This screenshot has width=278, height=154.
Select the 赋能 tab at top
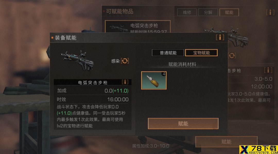[x=229, y=12]
